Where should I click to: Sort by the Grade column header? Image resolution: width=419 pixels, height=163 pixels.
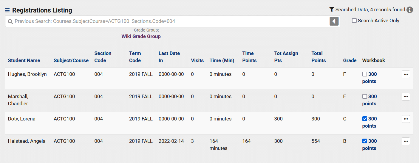tap(350, 60)
